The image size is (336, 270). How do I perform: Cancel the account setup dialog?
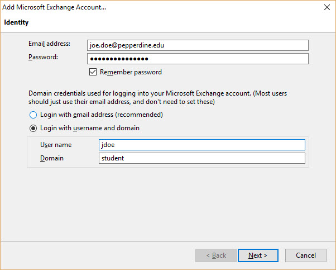coord(305,255)
